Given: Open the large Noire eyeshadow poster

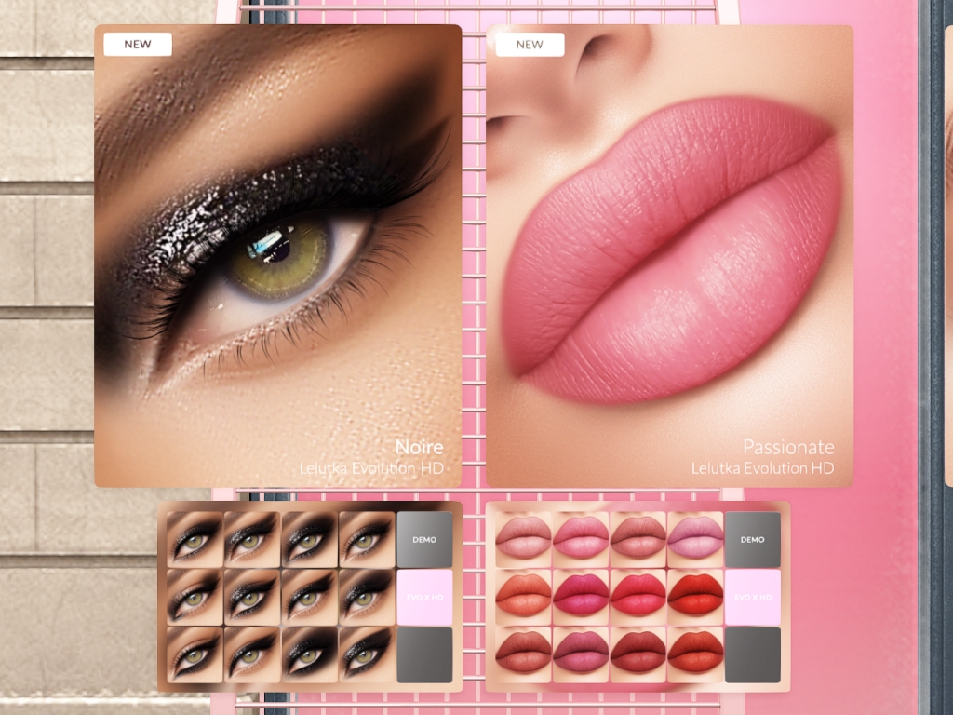Looking at the screenshot, I should tap(277, 256).
